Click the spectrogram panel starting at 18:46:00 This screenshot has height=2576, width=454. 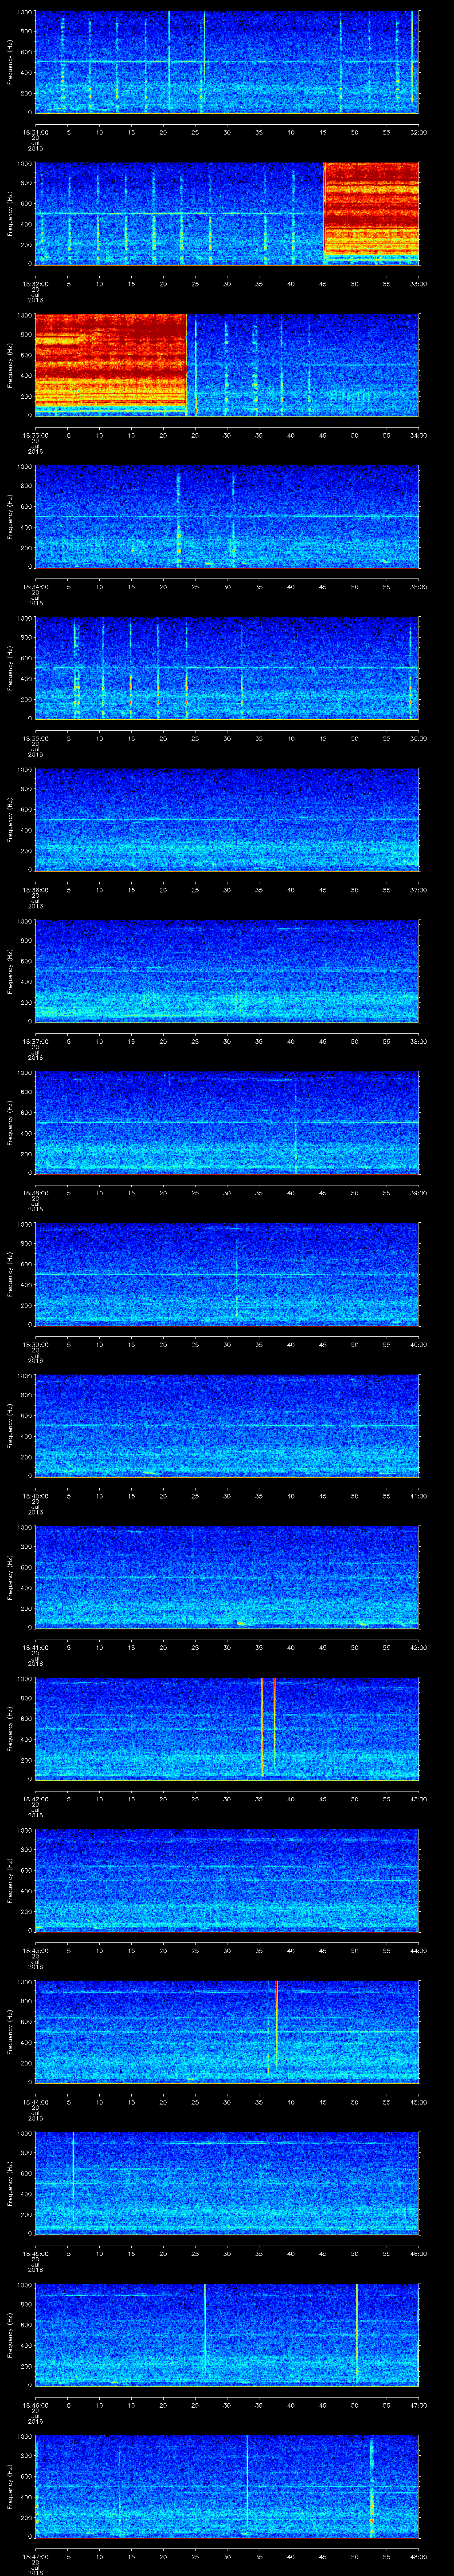tap(227, 2335)
